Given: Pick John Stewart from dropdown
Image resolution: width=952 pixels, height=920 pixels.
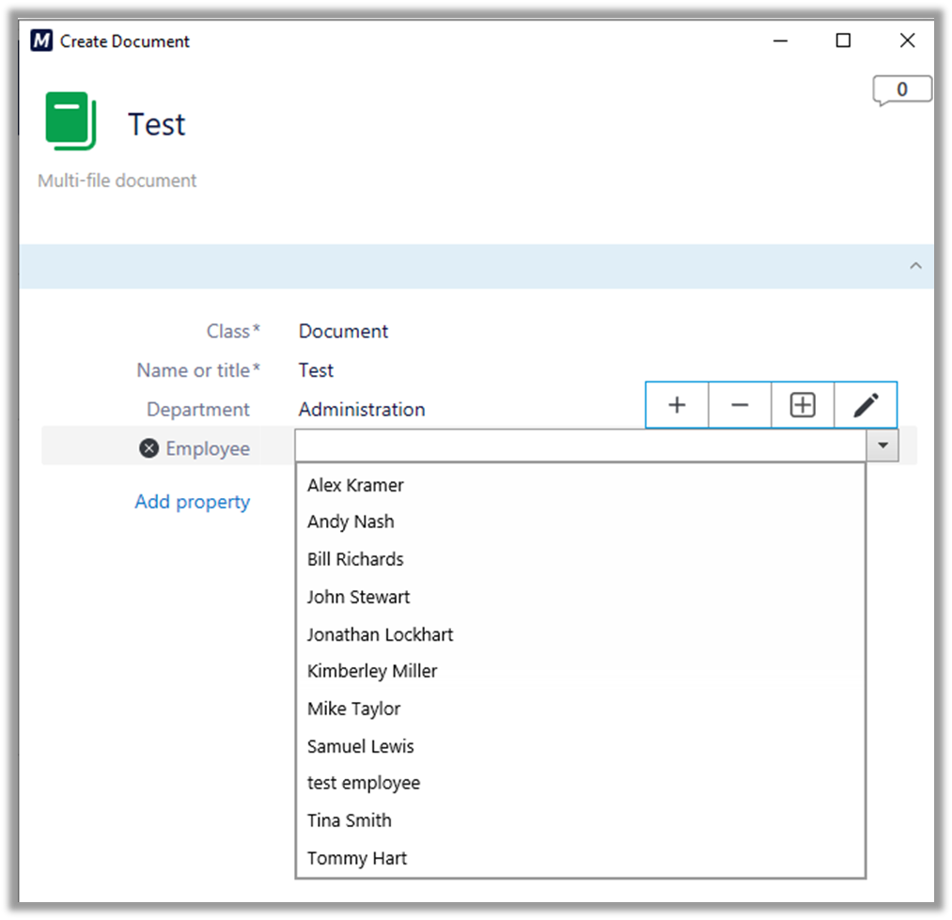Looking at the screenshot, I should [x=358, y=597].
